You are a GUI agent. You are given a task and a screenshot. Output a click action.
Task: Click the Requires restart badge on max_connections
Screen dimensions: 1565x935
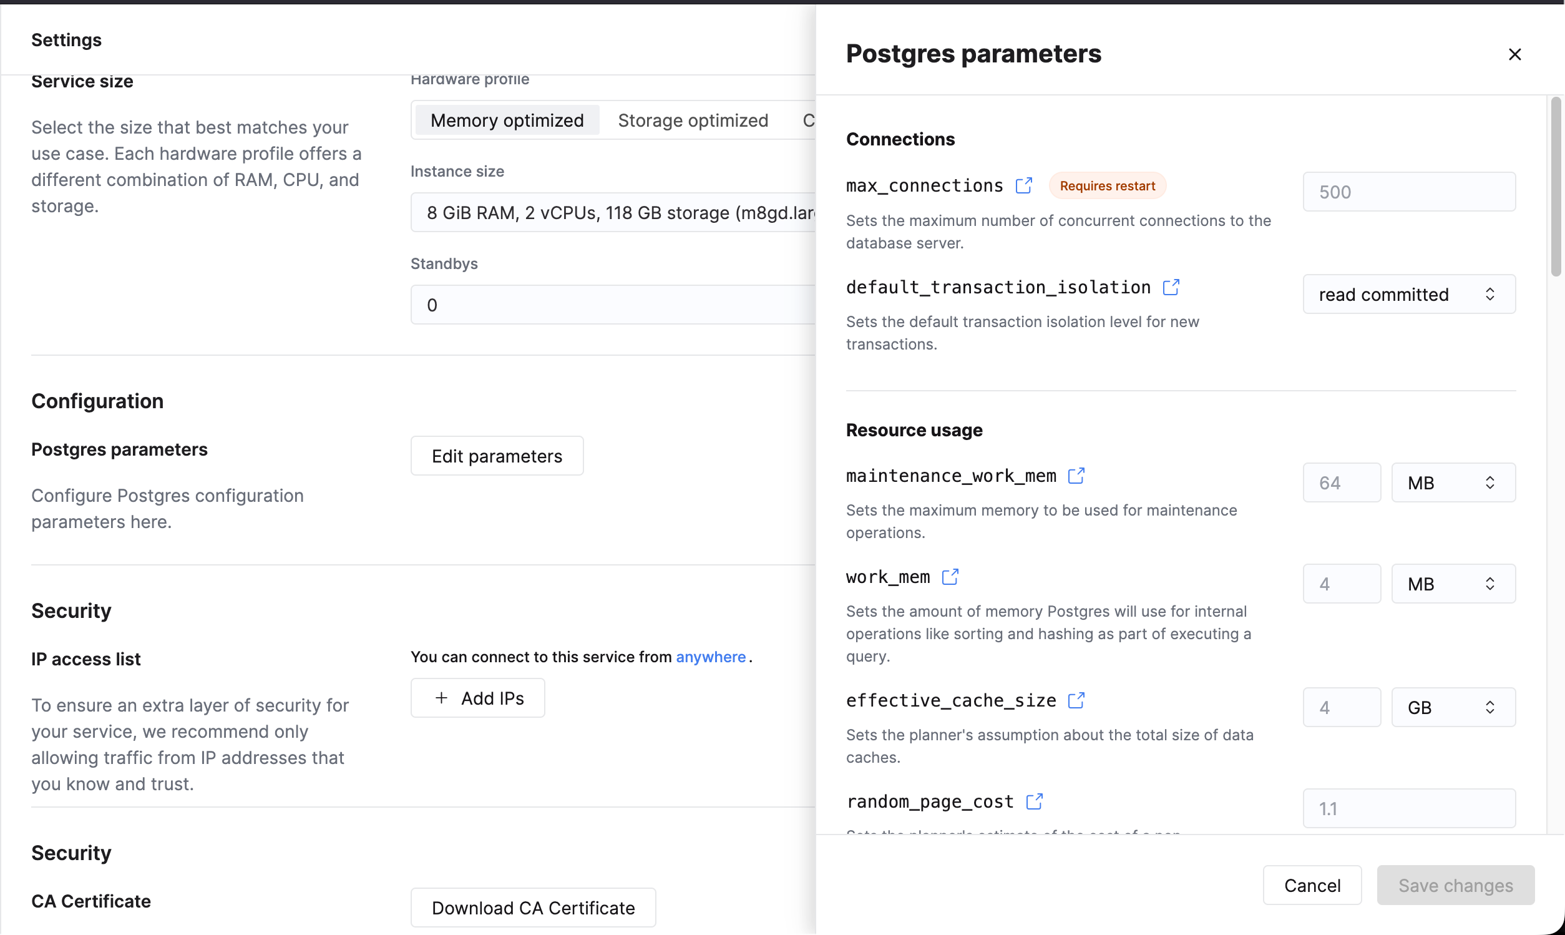tap(1107, 185)
